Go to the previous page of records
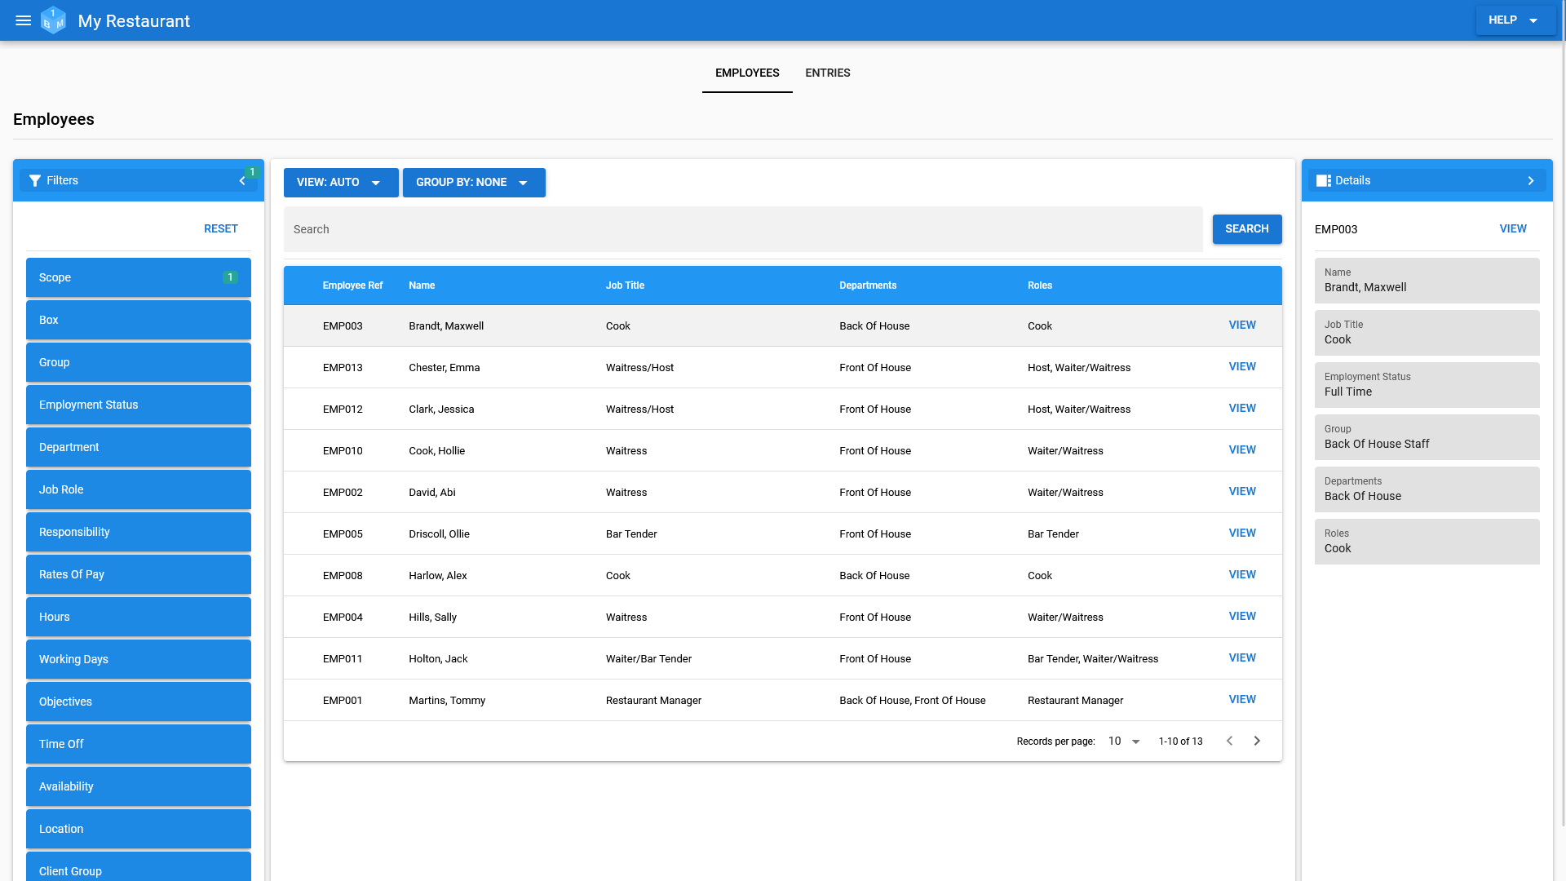This screenshot has width=1566, height=881. (1229, 741)
